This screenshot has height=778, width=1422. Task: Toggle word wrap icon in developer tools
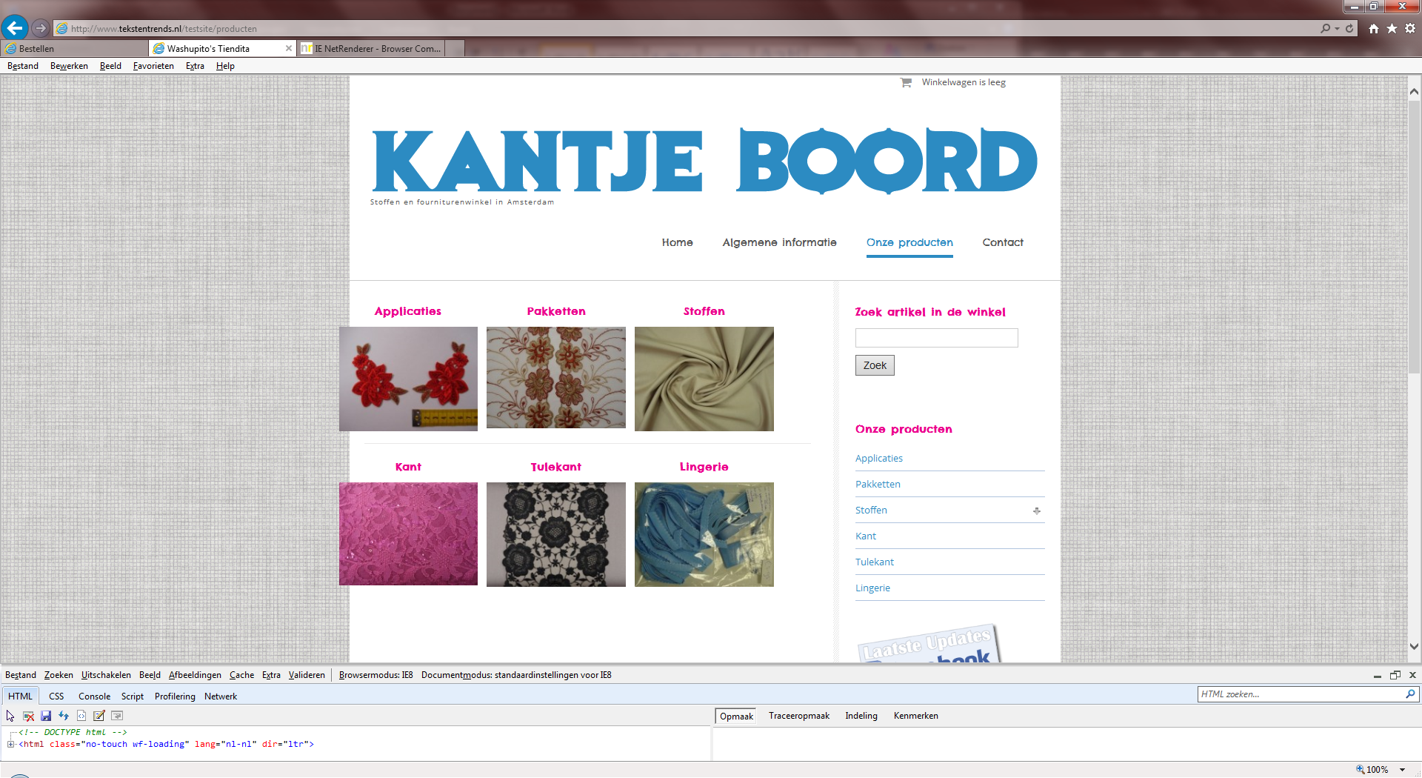[117, 716]
